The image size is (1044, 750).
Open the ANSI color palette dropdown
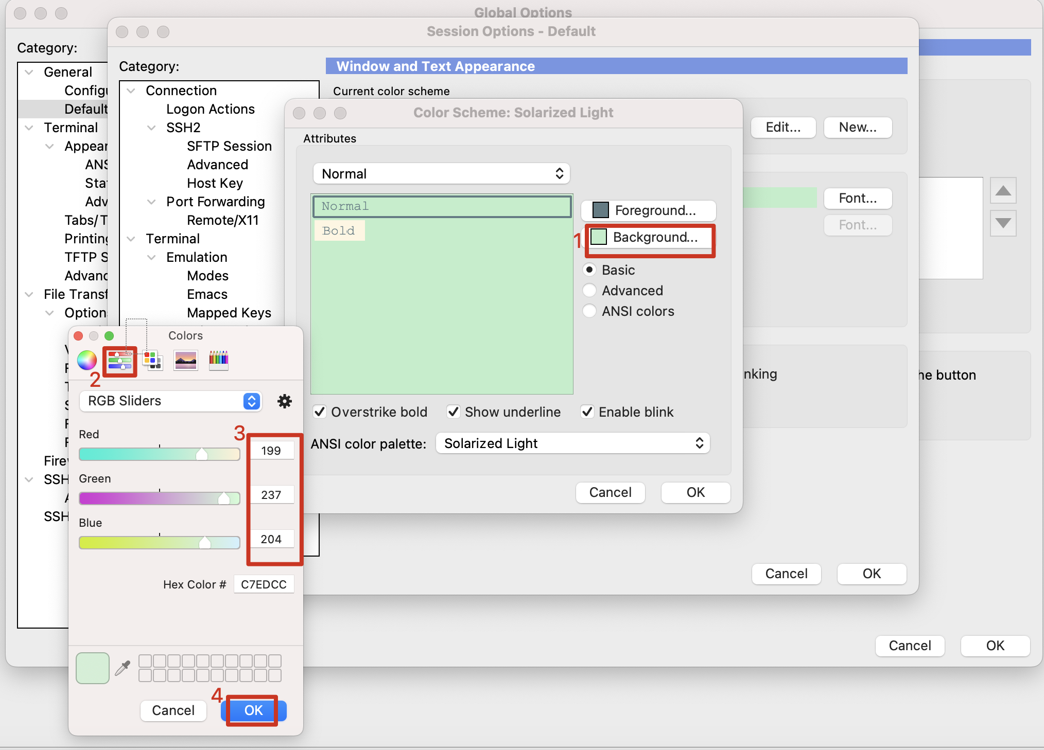coord(572,443)
